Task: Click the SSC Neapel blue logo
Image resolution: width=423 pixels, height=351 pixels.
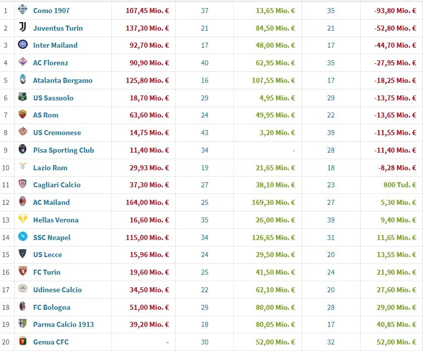Action: (x=23, y=237)
